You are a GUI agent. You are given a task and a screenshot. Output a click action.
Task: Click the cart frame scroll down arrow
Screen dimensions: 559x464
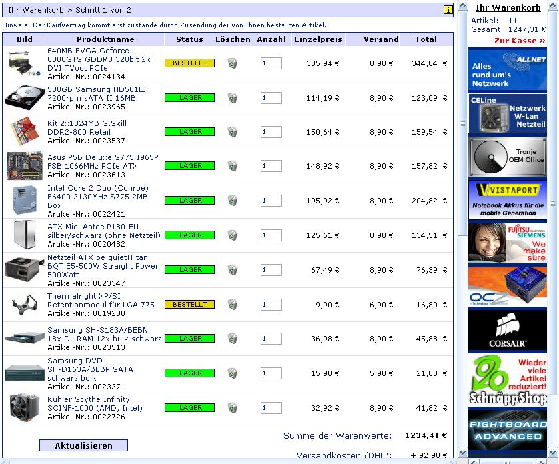[463, 453]
